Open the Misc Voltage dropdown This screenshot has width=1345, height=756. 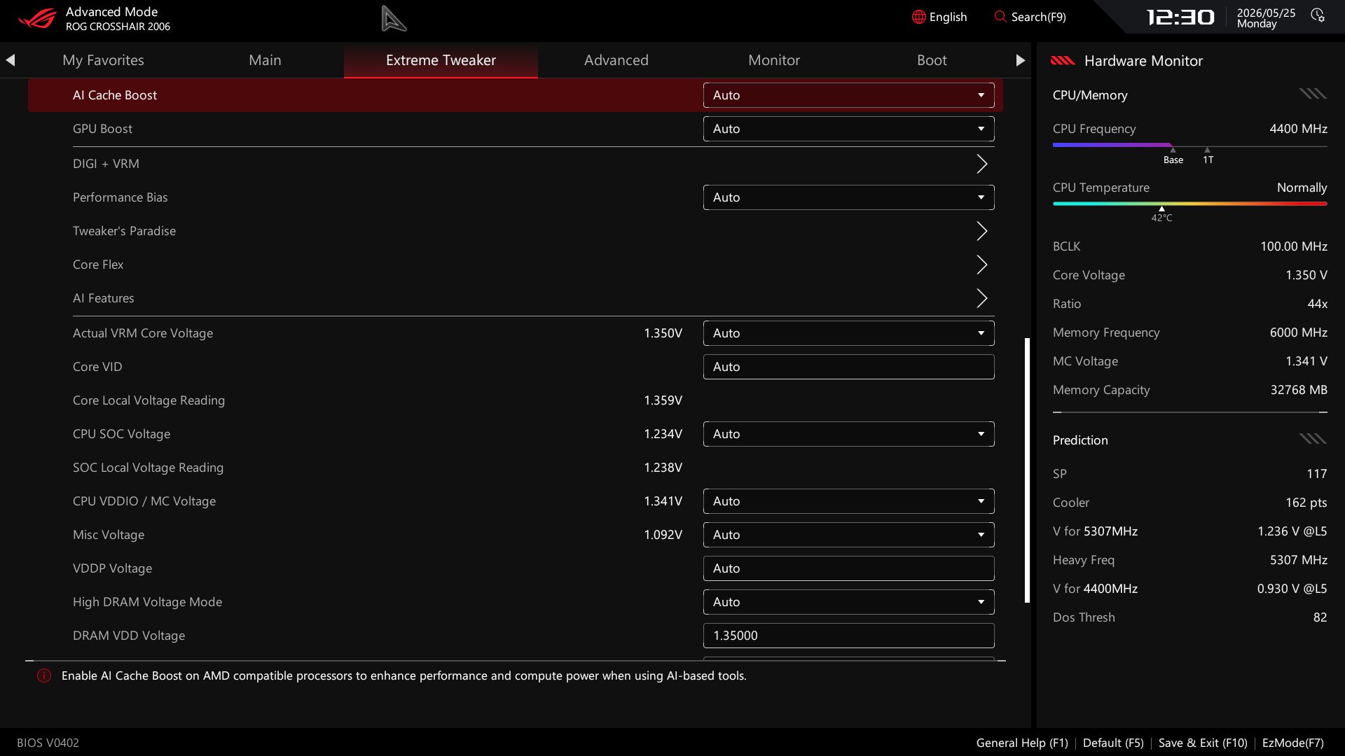[848, 535]
